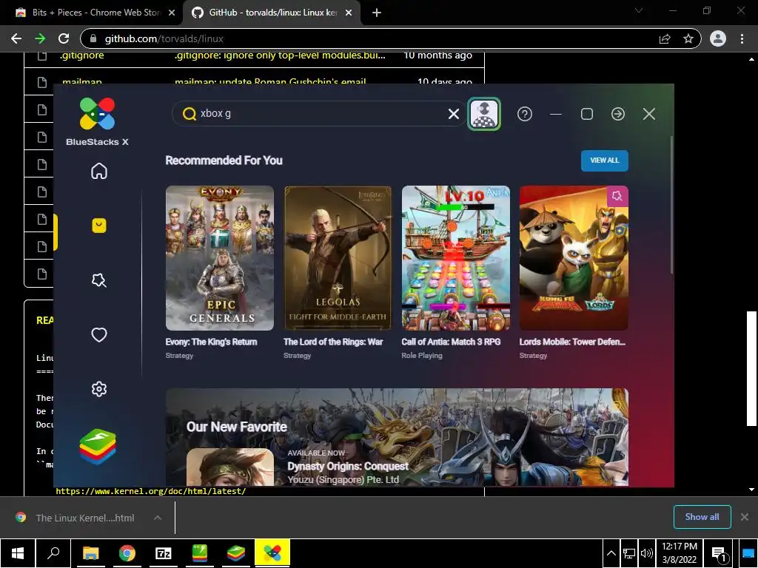Click 'Lords Mobile: Tower Defen...' title
Image resolution: width=758 pixels, height=568 pixels.
[572, 342]
